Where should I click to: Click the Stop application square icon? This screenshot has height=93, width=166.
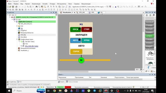(x=116, y=7)
